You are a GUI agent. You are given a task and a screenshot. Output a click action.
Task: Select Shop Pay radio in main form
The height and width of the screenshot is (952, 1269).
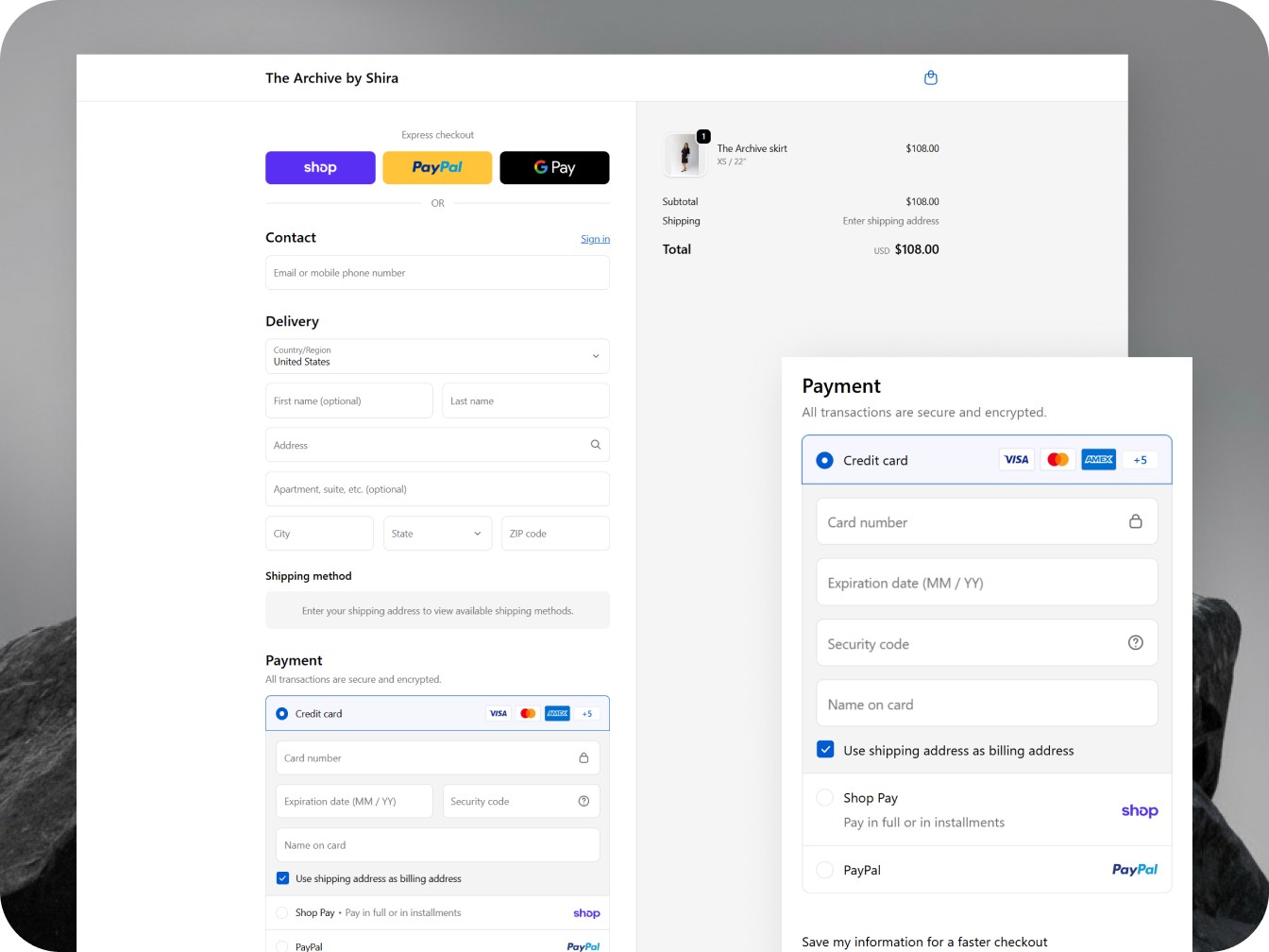(x=281, y=912)
